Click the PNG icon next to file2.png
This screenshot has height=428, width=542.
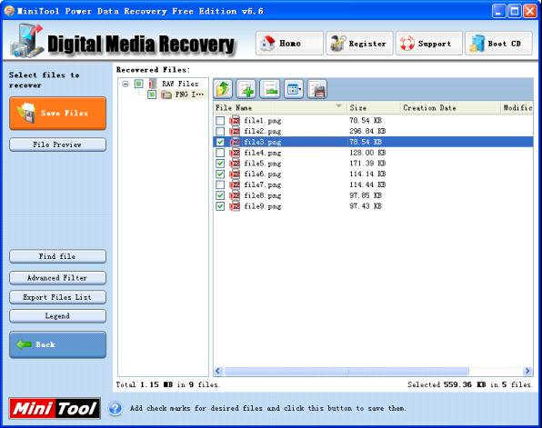[x=235, y=131]
